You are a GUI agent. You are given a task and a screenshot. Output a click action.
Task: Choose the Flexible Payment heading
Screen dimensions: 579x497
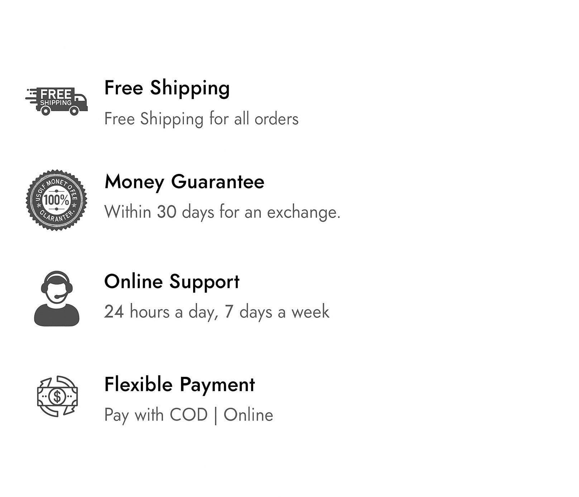[180, 385]
